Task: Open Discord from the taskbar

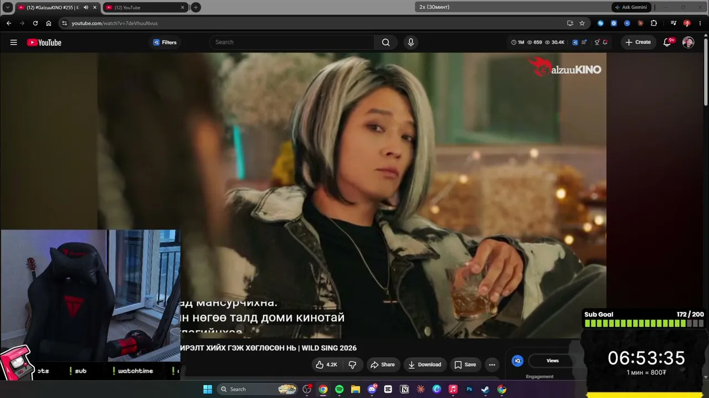Action: click(372, 389)
